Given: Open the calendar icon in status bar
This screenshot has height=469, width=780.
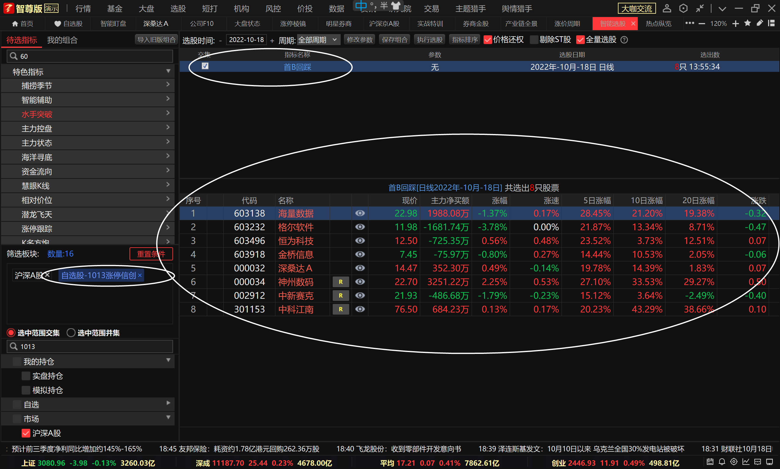Looking at the screenshot, I should click(710, 462).
